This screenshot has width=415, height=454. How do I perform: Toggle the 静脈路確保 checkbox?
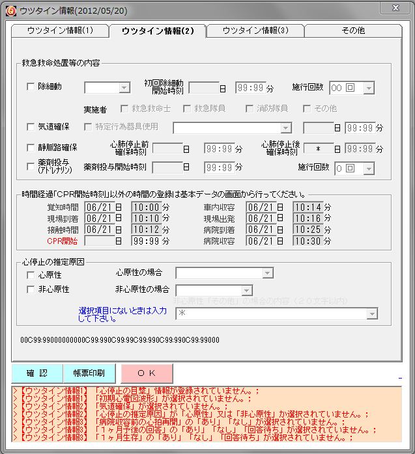pos(31,147)
